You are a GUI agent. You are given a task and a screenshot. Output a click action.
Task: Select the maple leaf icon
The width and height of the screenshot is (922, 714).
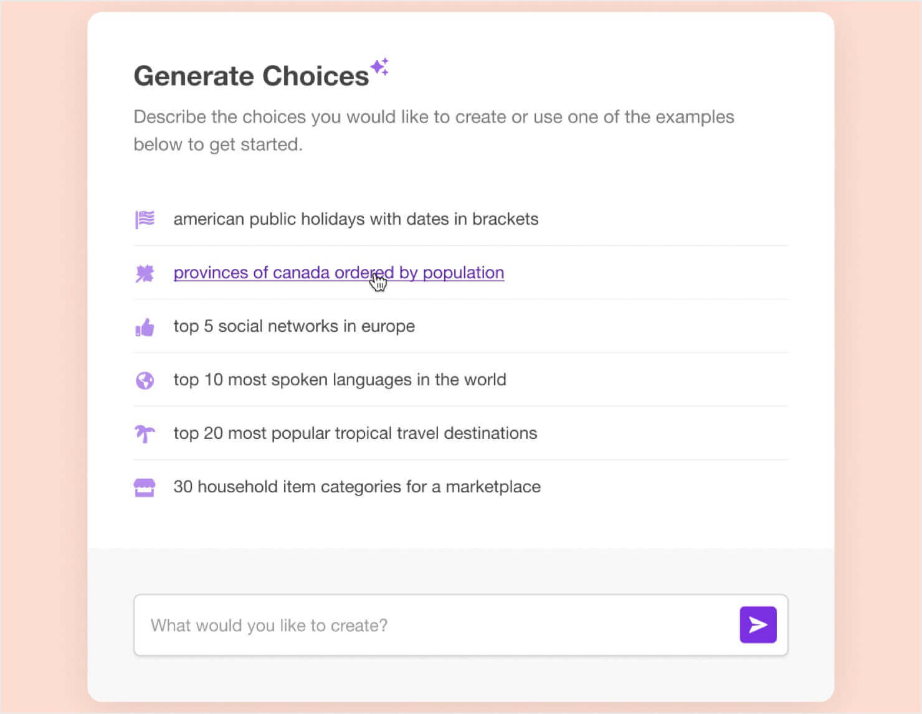145,273
